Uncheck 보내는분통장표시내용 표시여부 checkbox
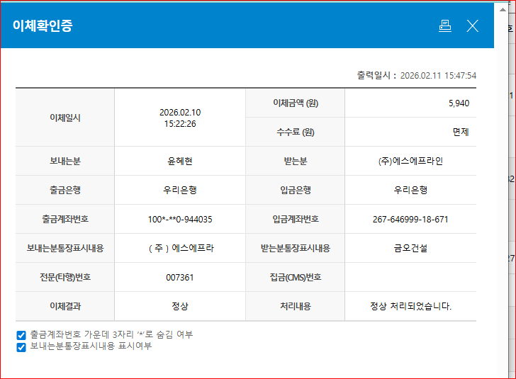This screenshot has height=379, width=516. point(21,347)
